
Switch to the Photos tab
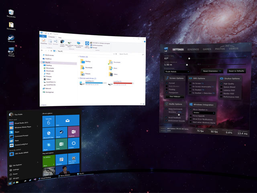(x=220, y=49)
